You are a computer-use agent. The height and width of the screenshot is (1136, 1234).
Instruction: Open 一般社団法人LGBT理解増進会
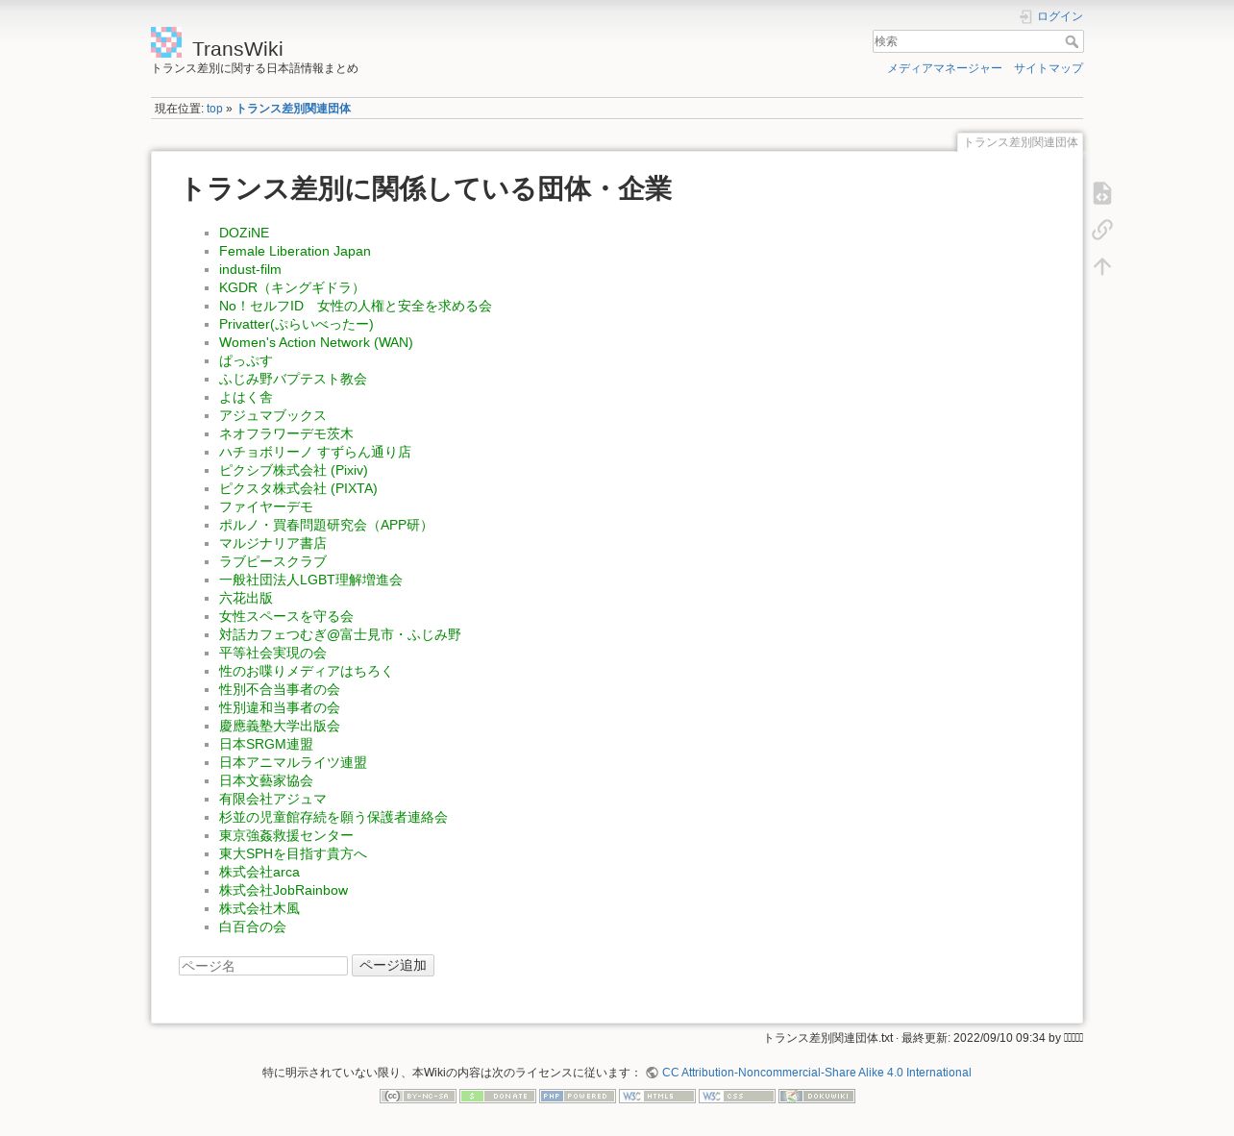(310, 580)
